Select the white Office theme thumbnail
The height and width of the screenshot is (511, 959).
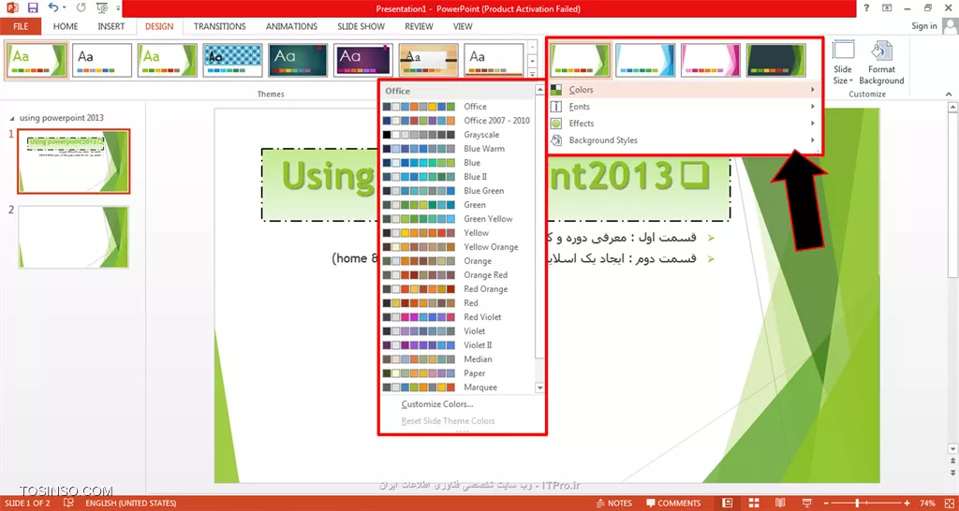coord(101,60)
